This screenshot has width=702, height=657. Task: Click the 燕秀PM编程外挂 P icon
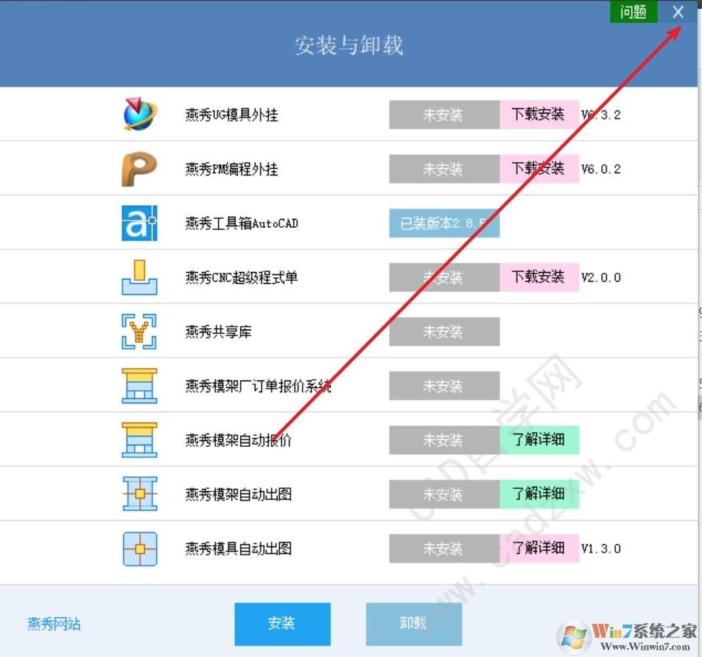pyautogui.click(x=139, y=168)
